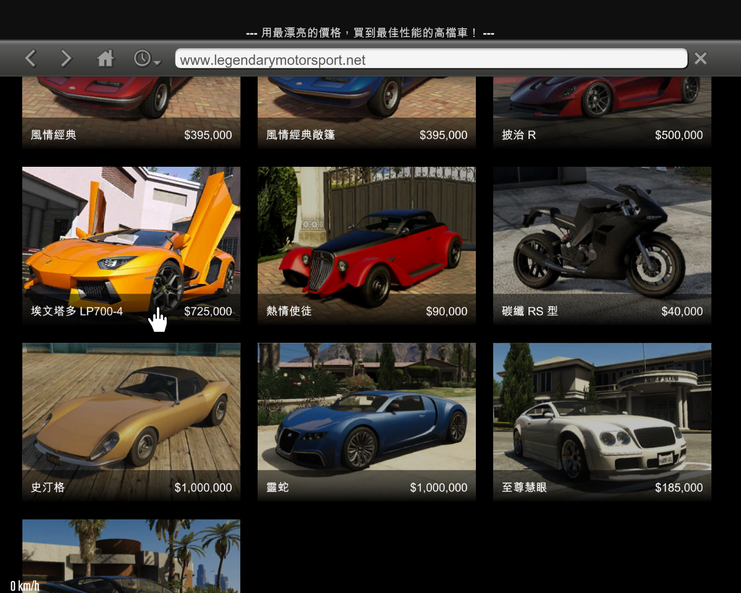The image size is (741, 593).
Task: Go back using the browser back arrow
Action: point(31,58)
